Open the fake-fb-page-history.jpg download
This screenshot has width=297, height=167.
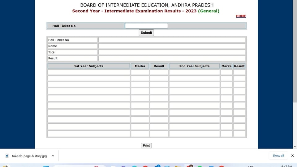29,156
